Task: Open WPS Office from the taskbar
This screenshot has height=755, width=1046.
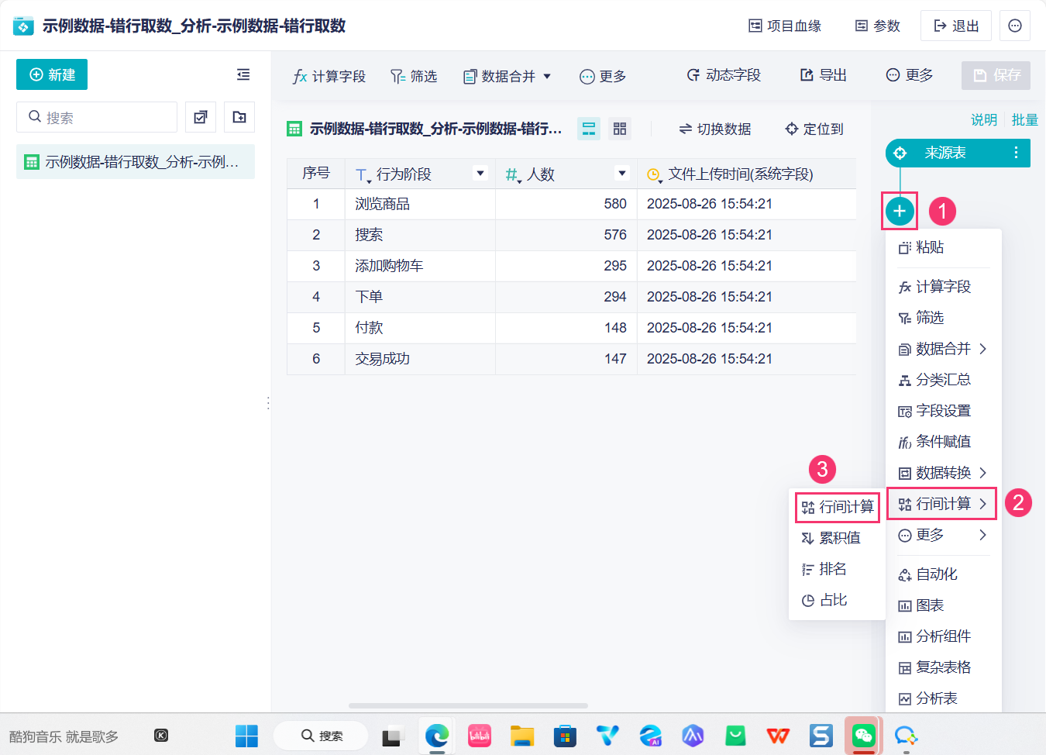Action: click(778, 736)
